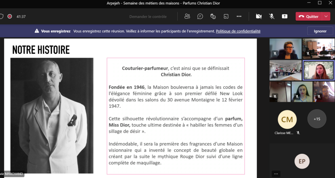Expand the Quitter dropdown arrow
The height and width of the screenshot is (178, 335).
coord(326,16)
